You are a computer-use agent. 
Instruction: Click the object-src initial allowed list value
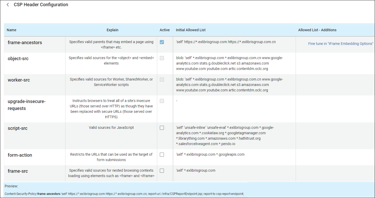point(229,63)
